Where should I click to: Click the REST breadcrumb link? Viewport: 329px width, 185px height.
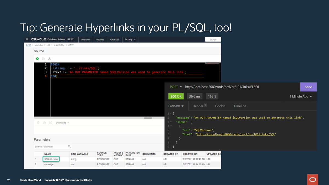coord(29,45)
